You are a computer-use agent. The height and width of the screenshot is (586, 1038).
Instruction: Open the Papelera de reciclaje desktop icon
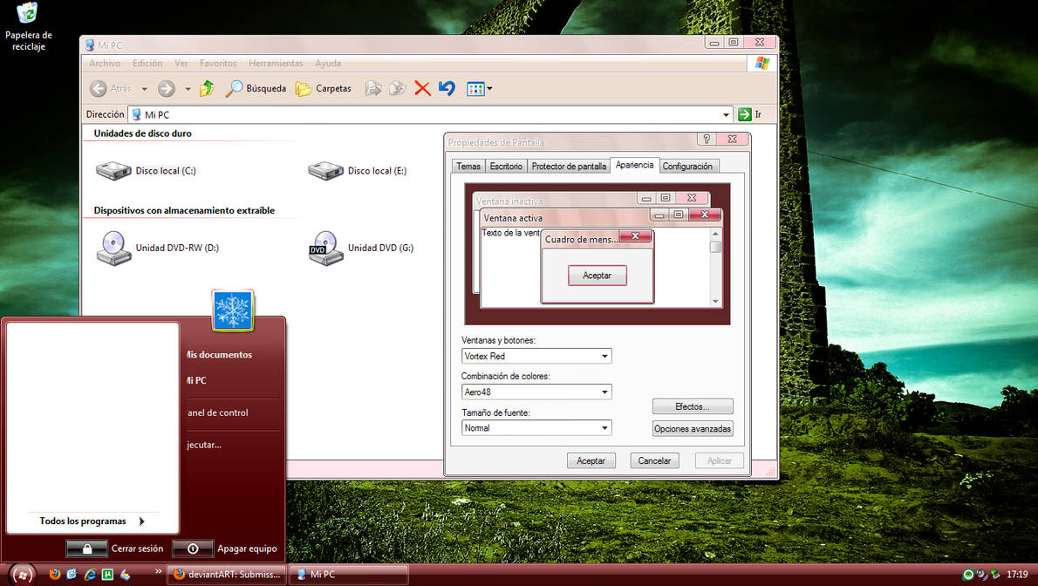click(28, 26)
